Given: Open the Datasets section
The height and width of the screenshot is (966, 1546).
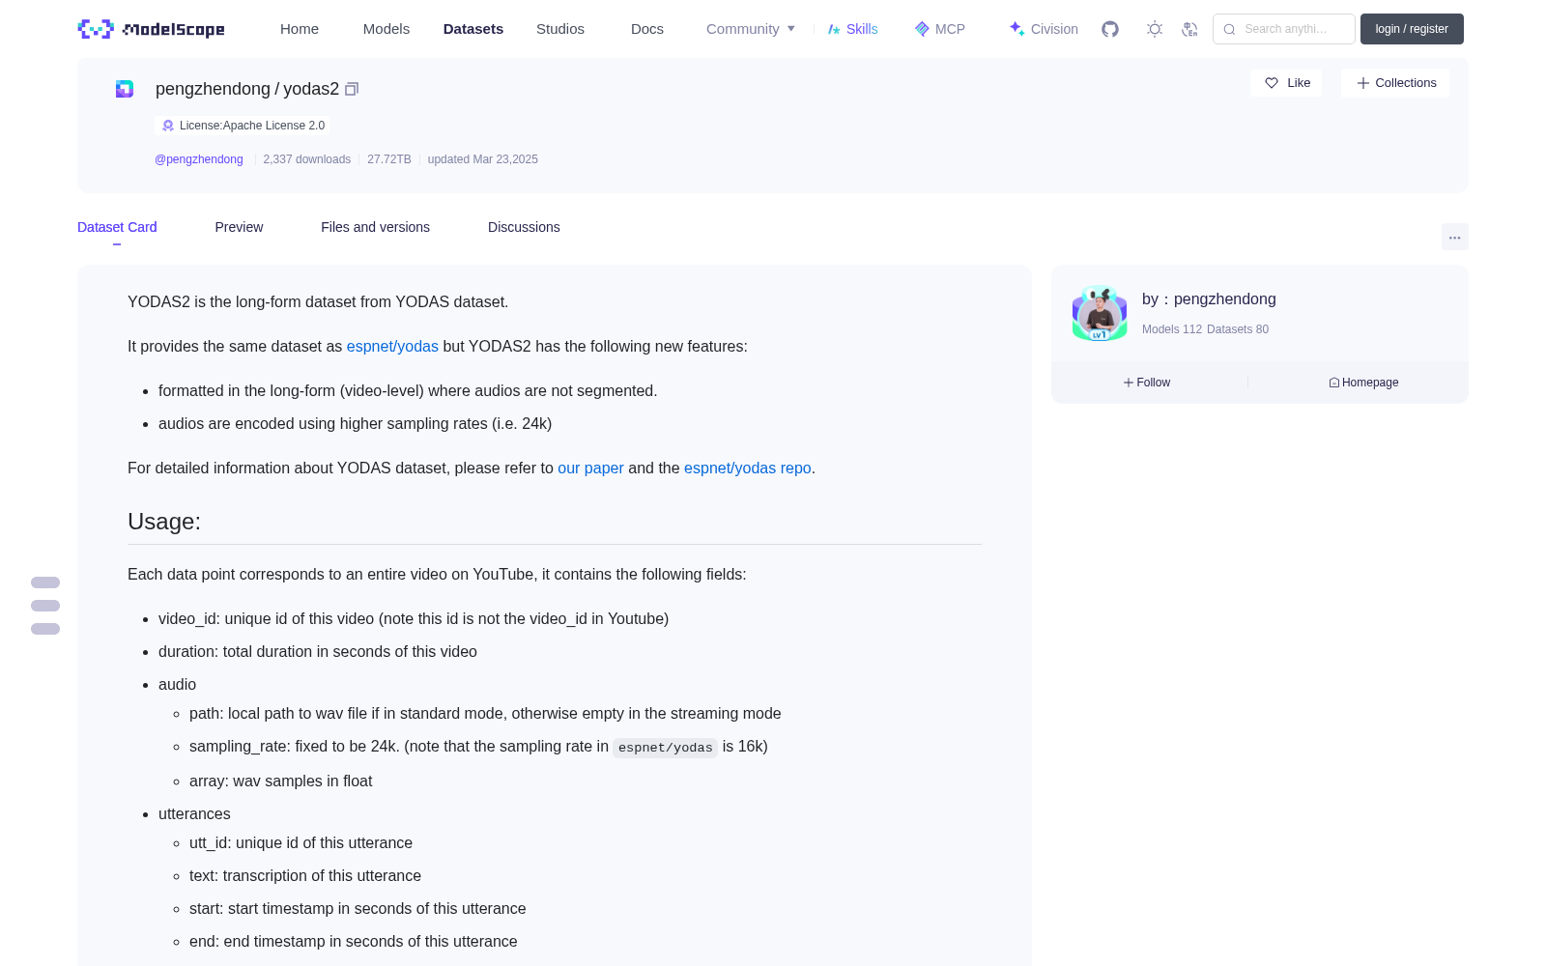Looking at the screenshot, I should click(x=473, y=29).
